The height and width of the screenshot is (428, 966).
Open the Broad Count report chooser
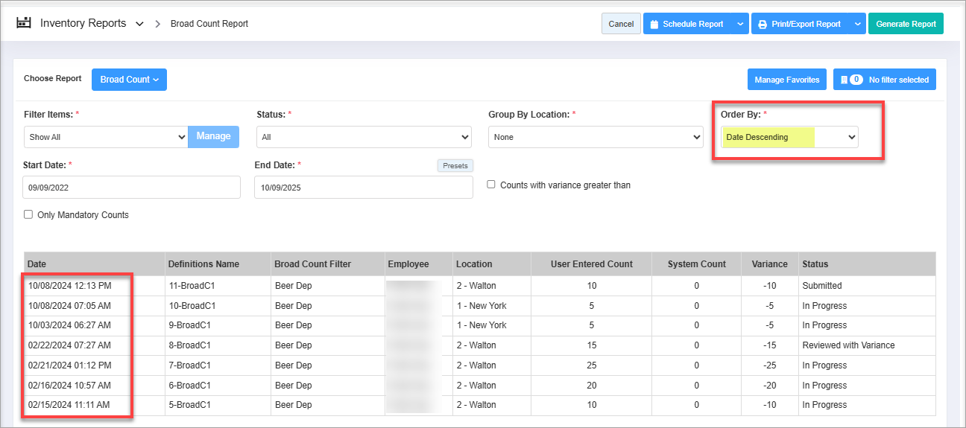click(129, 80)
